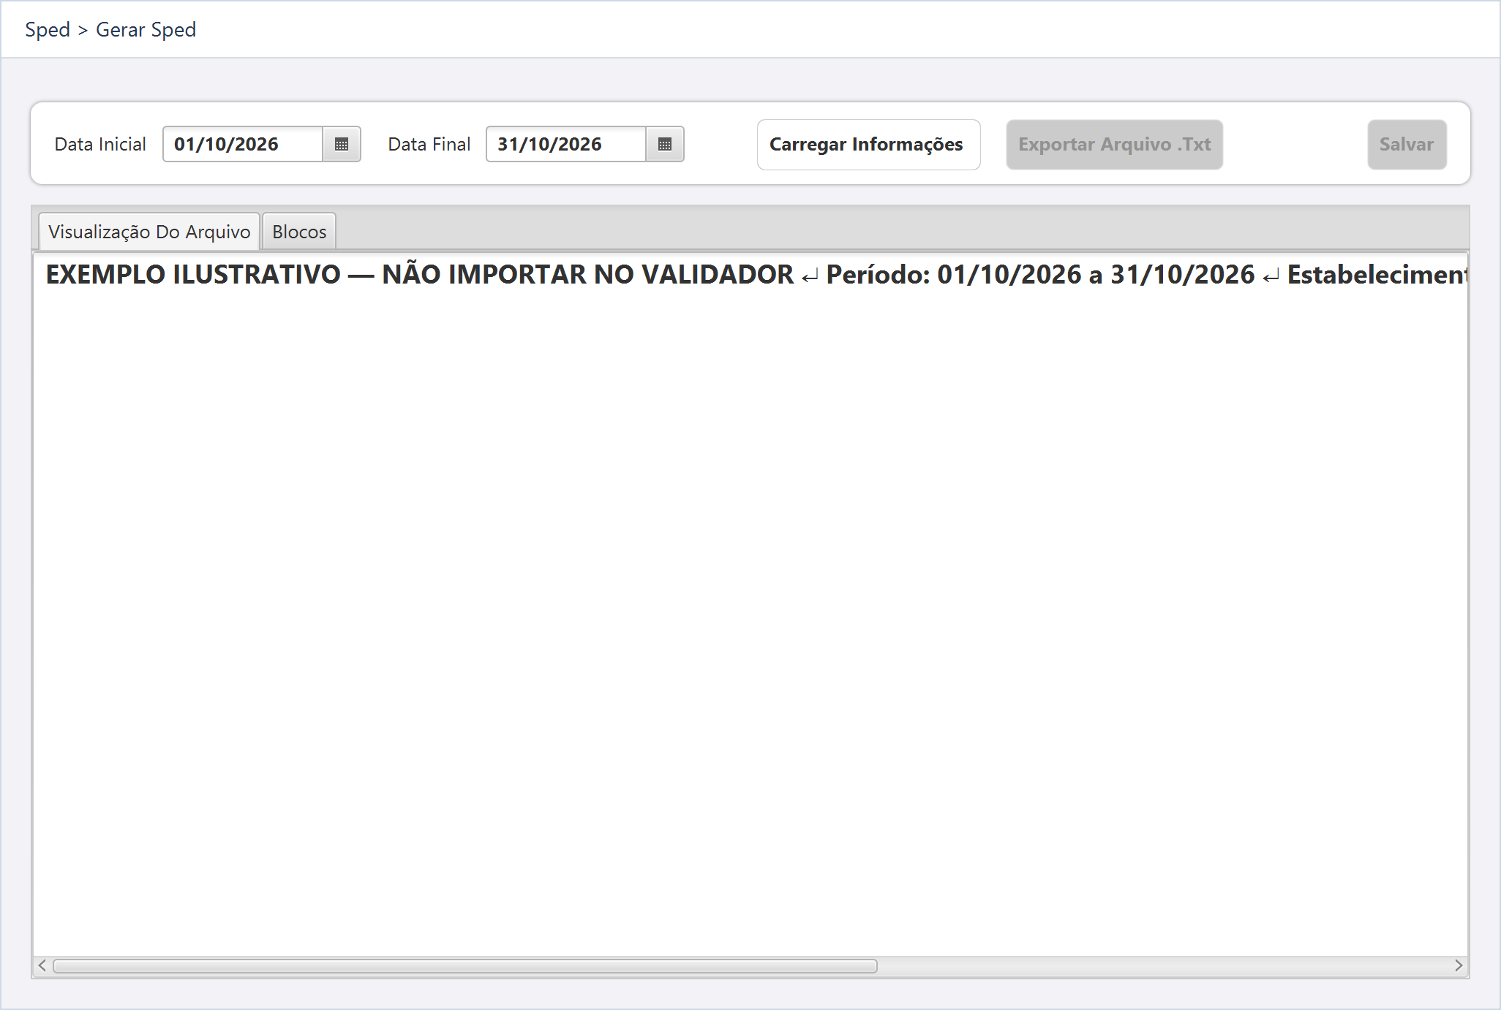Image resolution: width=1501 pixels, height=1010 pixels.
Task: Click the horizontal scrollbar thumb
Action: pyautogui.click(x=465, y=965)
